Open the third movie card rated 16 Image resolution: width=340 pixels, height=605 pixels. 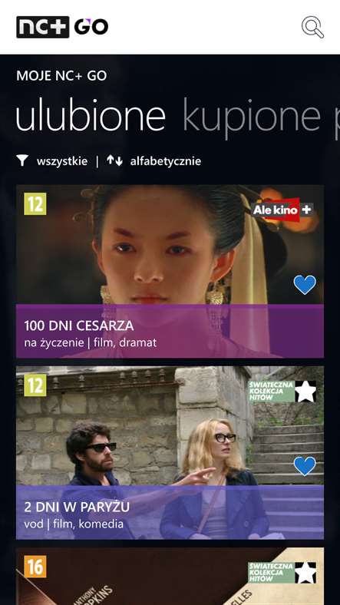click(170, 576)
